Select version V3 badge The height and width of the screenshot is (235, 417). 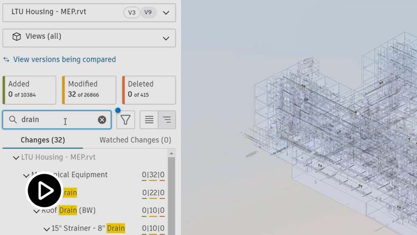pos(132,13)
